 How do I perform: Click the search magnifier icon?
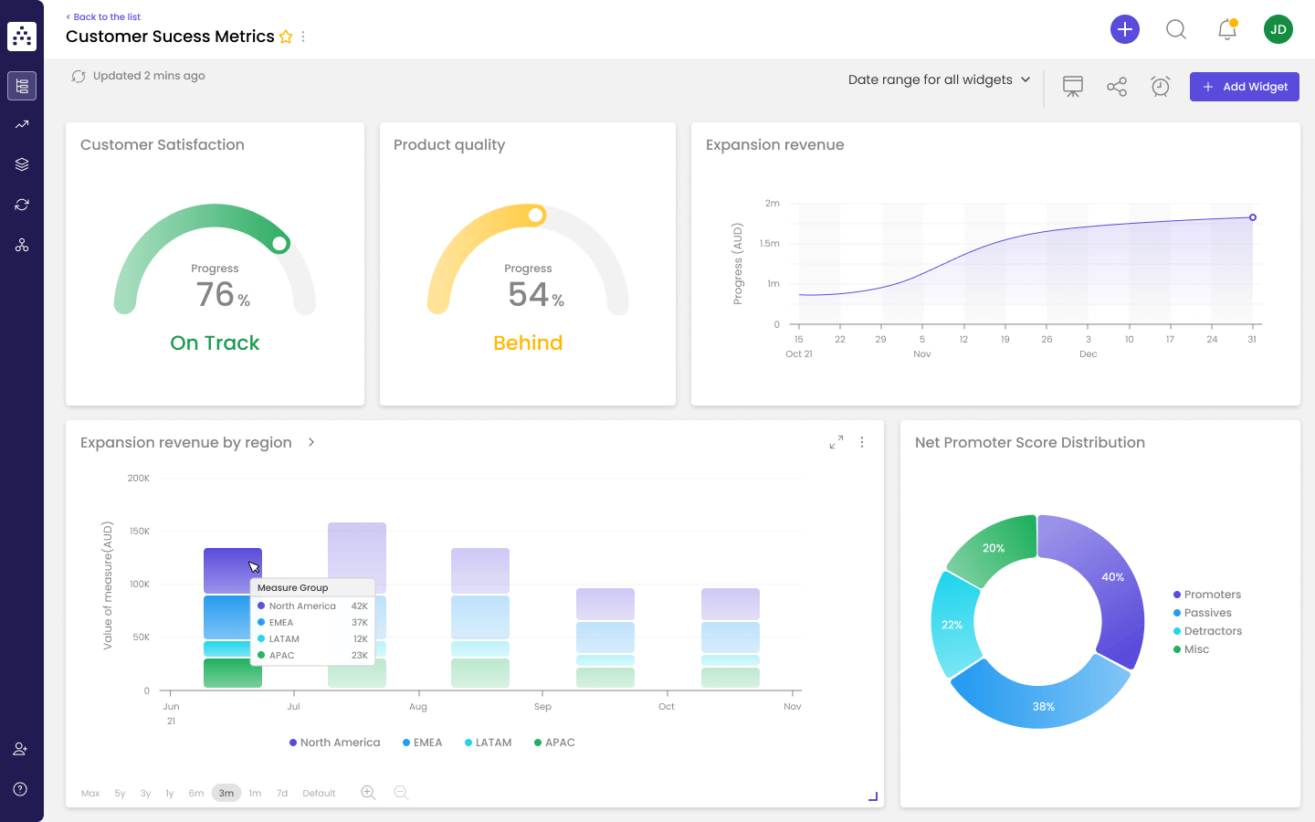coord(1176,30)
